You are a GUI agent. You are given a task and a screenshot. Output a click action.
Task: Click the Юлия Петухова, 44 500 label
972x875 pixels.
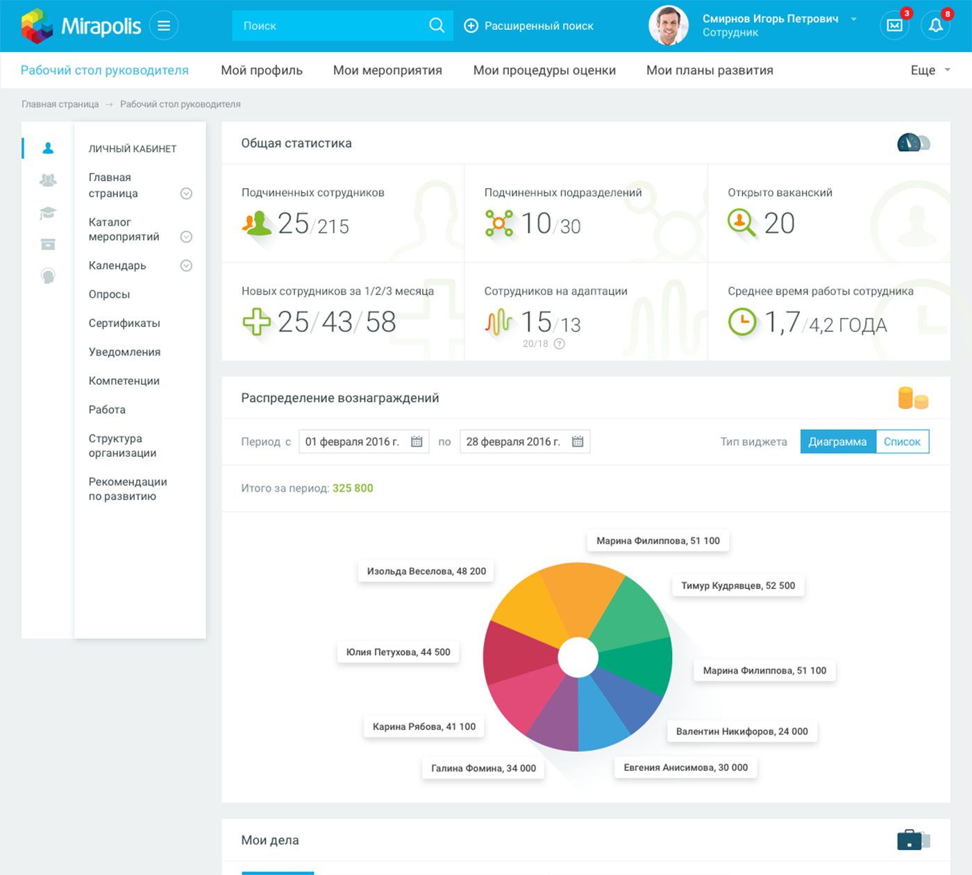click(x=398, y=652)
